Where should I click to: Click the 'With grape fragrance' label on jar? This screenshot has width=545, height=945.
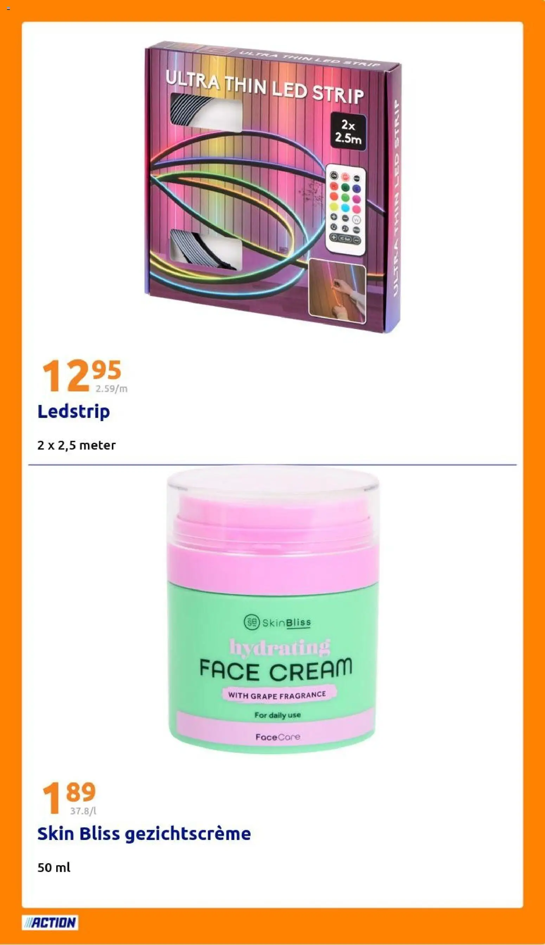(x=277, y=695)
